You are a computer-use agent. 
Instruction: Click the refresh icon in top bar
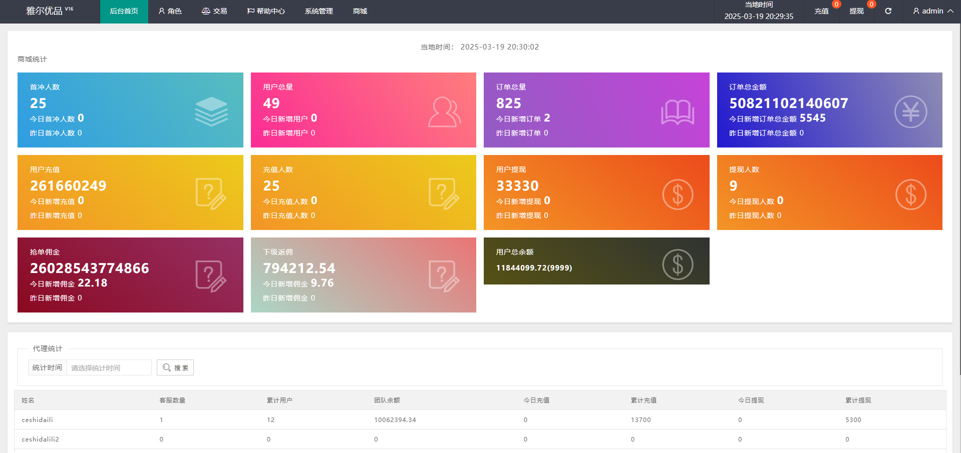888,11
